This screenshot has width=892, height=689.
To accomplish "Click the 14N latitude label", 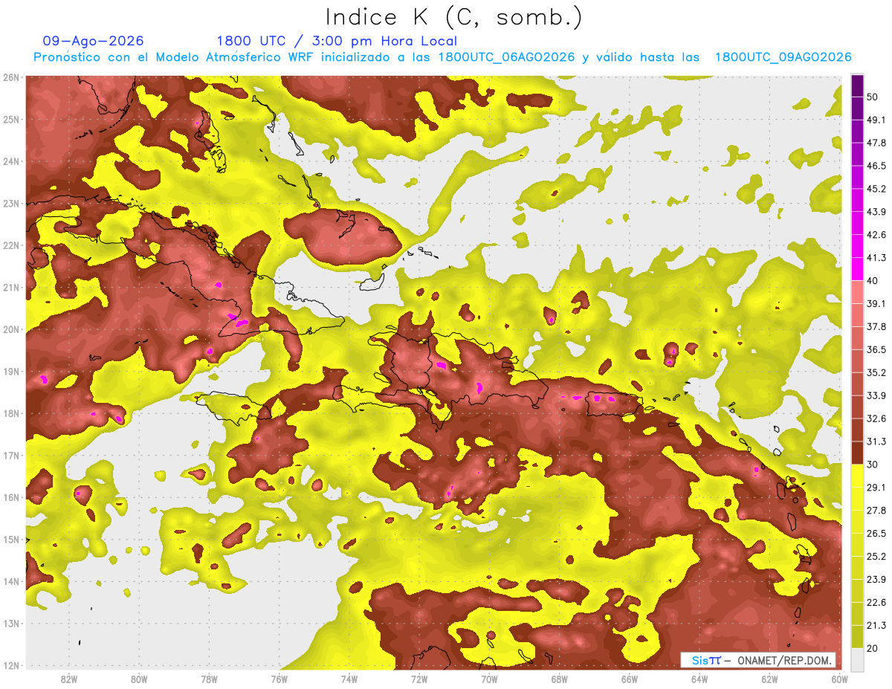I will point(11,581).
